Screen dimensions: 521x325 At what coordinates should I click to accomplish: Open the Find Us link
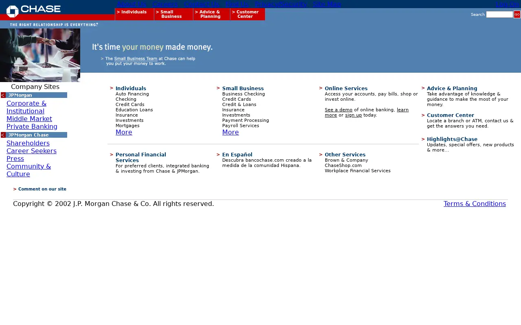coord(237,4)
